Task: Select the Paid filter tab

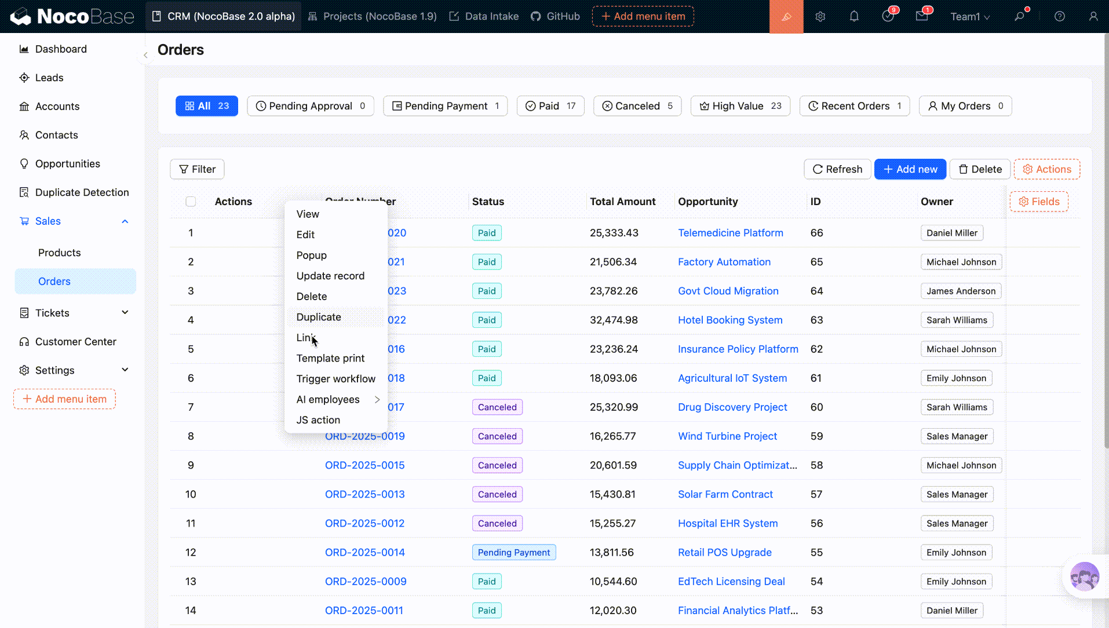Action: pos(550,106)
